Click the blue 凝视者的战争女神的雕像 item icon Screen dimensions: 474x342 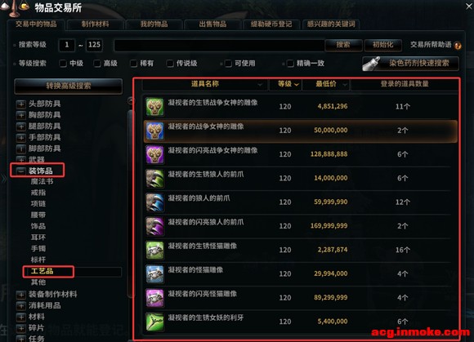click(154, 131)
